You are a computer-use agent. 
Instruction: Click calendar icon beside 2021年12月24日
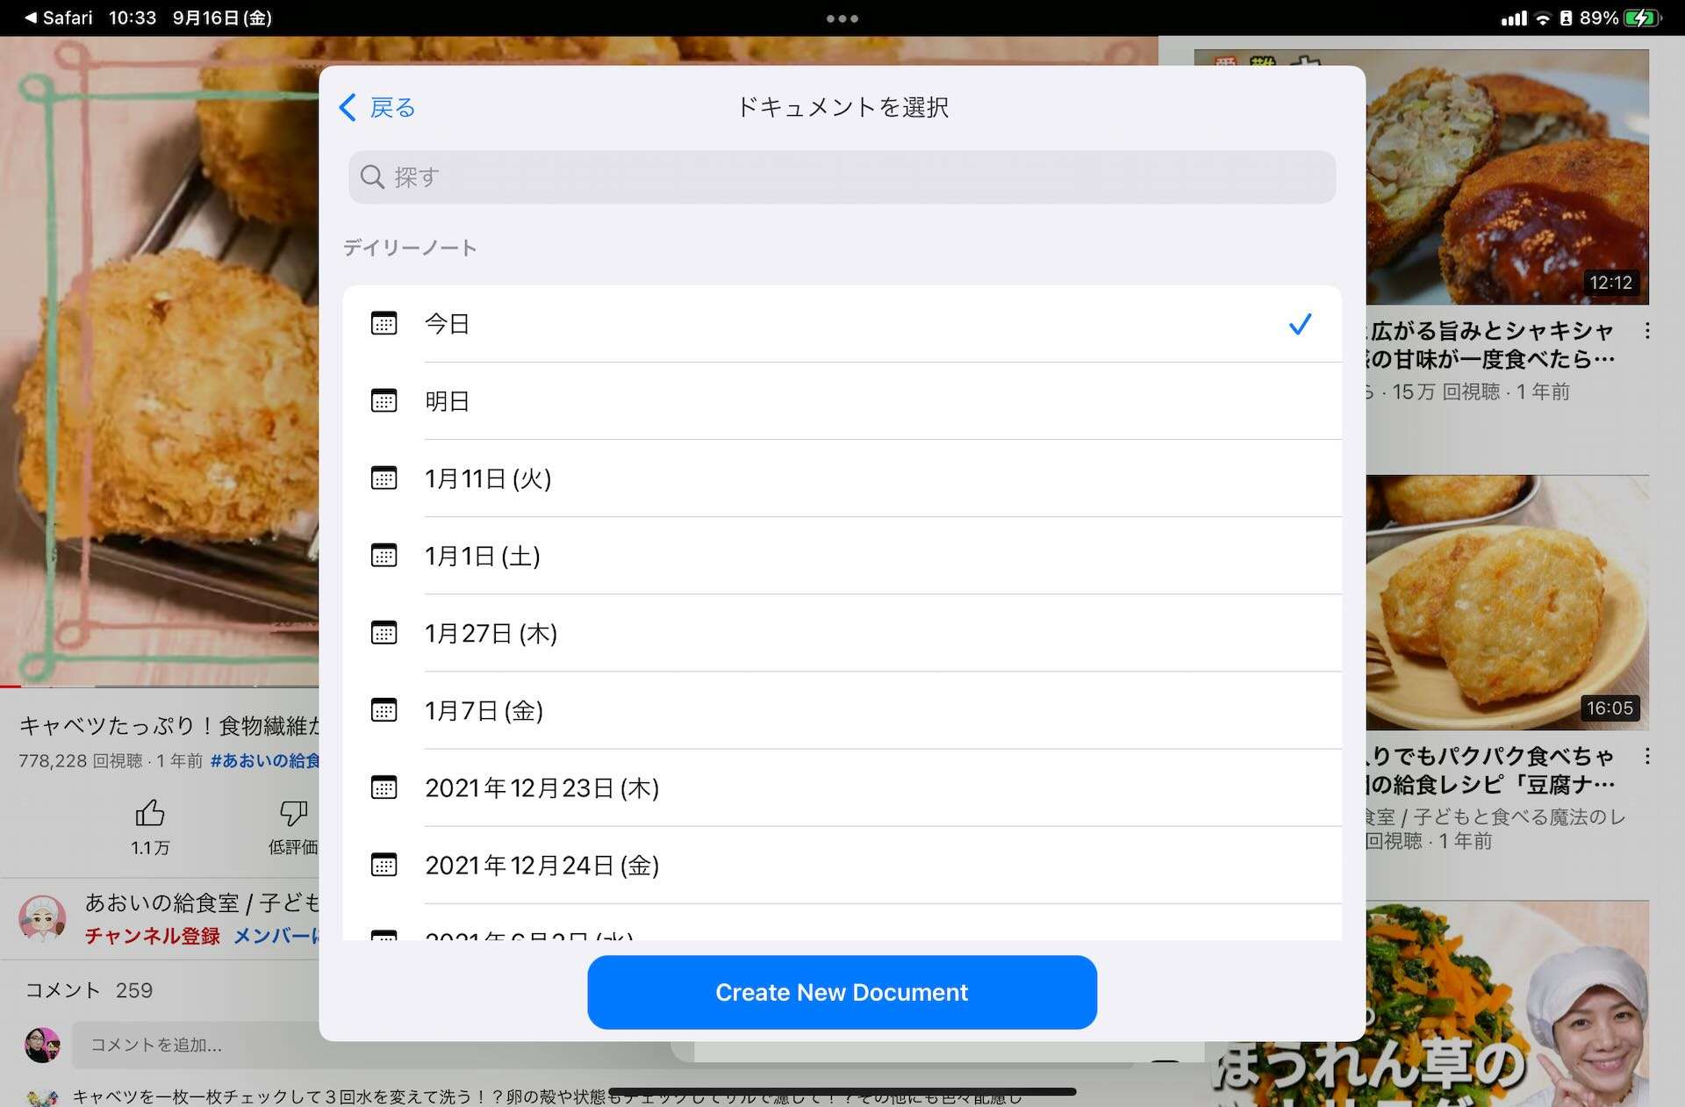point(384,864)
